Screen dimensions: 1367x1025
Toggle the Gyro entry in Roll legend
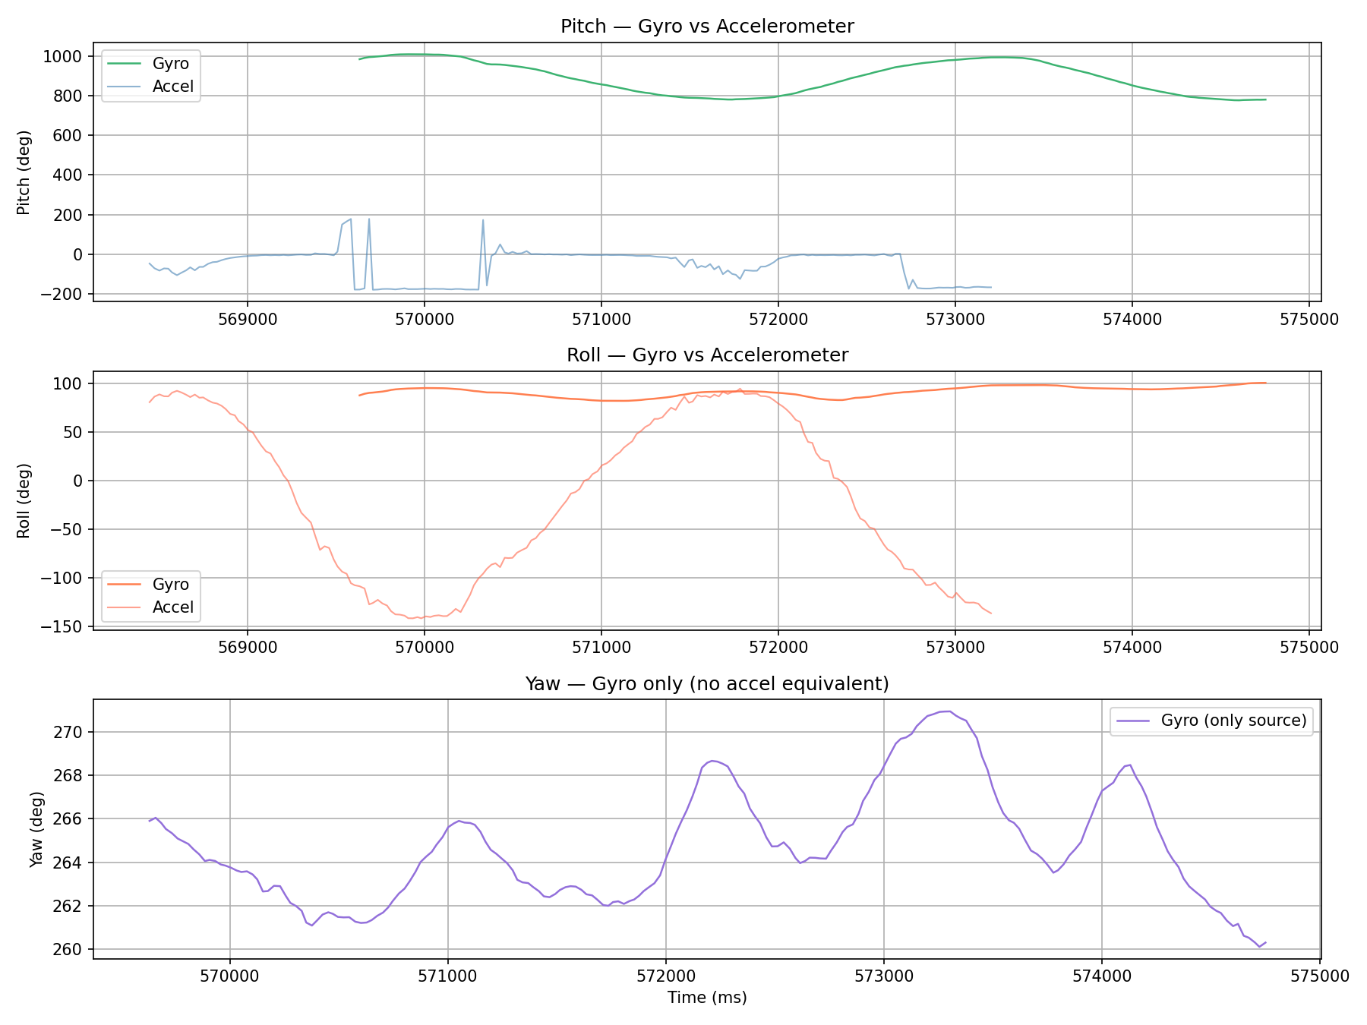point(173,584)
